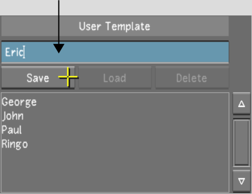
Task: Click the template name field containing Eric
Action: point(115,52)
